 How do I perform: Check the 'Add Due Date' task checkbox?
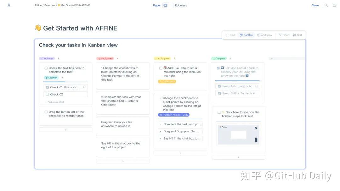(x=161, y=68)
